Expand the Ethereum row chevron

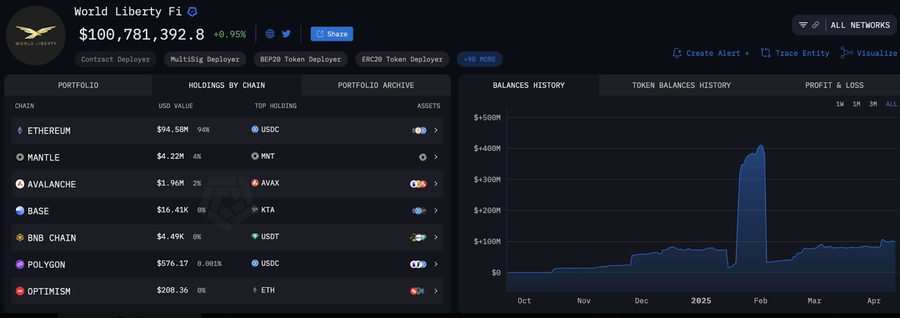[436, 130]
